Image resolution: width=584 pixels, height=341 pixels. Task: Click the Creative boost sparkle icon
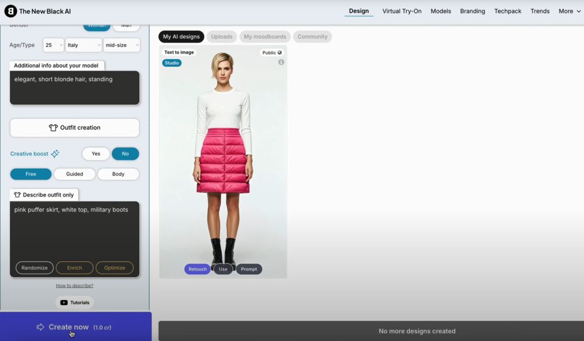(55, 154)
